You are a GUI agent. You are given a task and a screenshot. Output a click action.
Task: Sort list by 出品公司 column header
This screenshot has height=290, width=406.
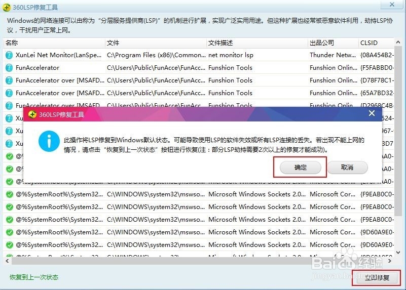[x=333, y=43]
